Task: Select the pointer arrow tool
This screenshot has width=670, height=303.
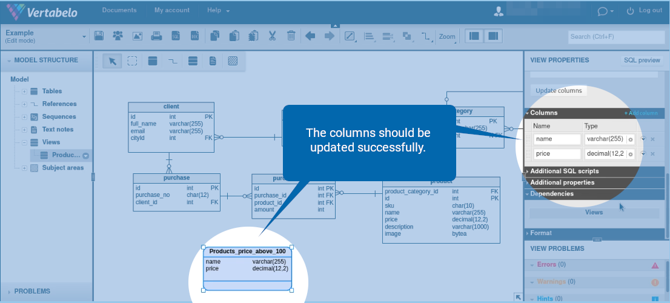Action: 113,61
